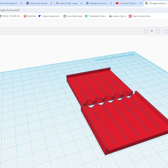
Task: Close the I Survived 7 Days tab
Action: [141, 3]
